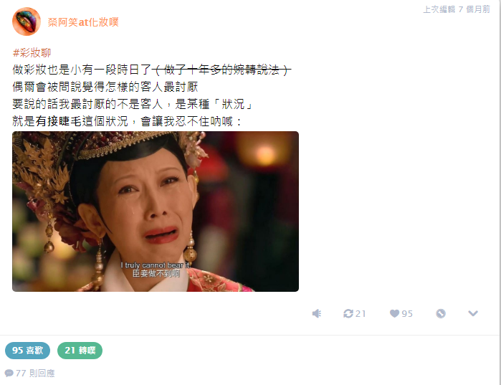Like the post with the heart icon
The width and height of the screenshot is (501, 385).
[395, 314]
